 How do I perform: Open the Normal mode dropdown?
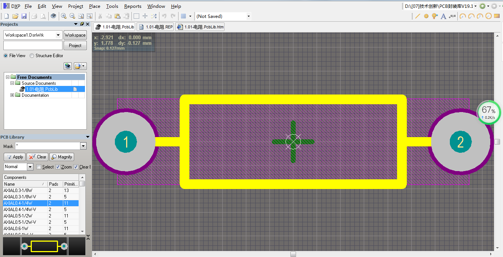30,167
